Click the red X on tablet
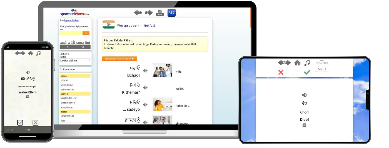 tap(281, 72)
